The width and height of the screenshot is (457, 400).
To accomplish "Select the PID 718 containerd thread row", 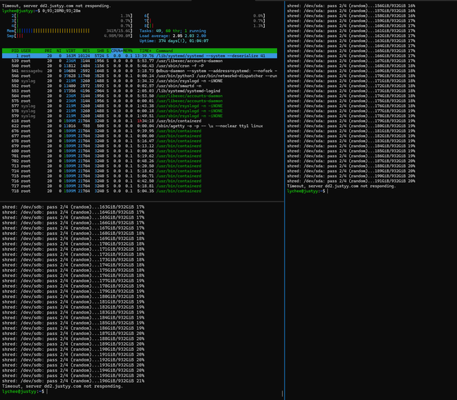I will click(139, 191).
